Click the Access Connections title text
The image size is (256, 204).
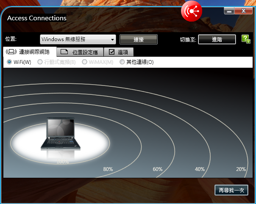click(x=37, y=18)
